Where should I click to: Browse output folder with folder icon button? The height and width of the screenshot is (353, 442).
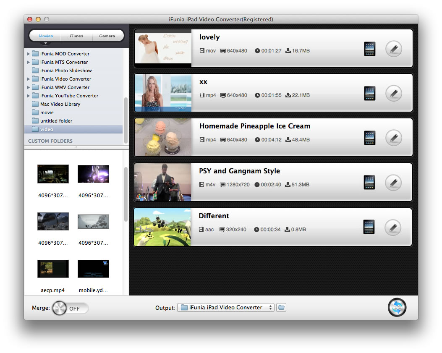pyautogui.click(x=281, y=307)
